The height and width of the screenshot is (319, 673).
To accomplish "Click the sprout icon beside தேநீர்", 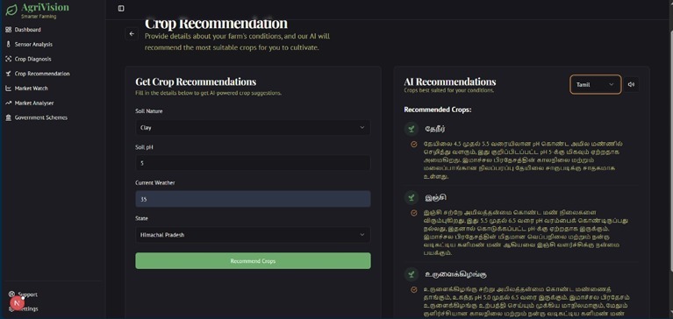I will pos(412,129).
